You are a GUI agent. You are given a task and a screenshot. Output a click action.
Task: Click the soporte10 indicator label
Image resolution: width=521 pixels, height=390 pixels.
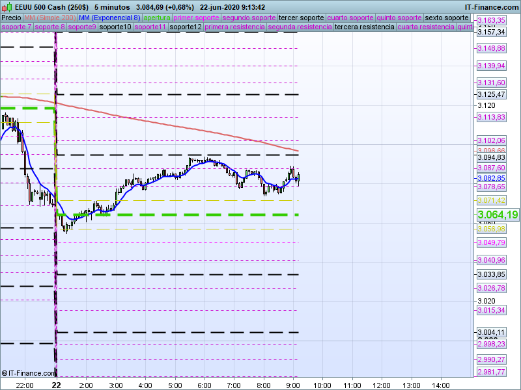point(117,27)
